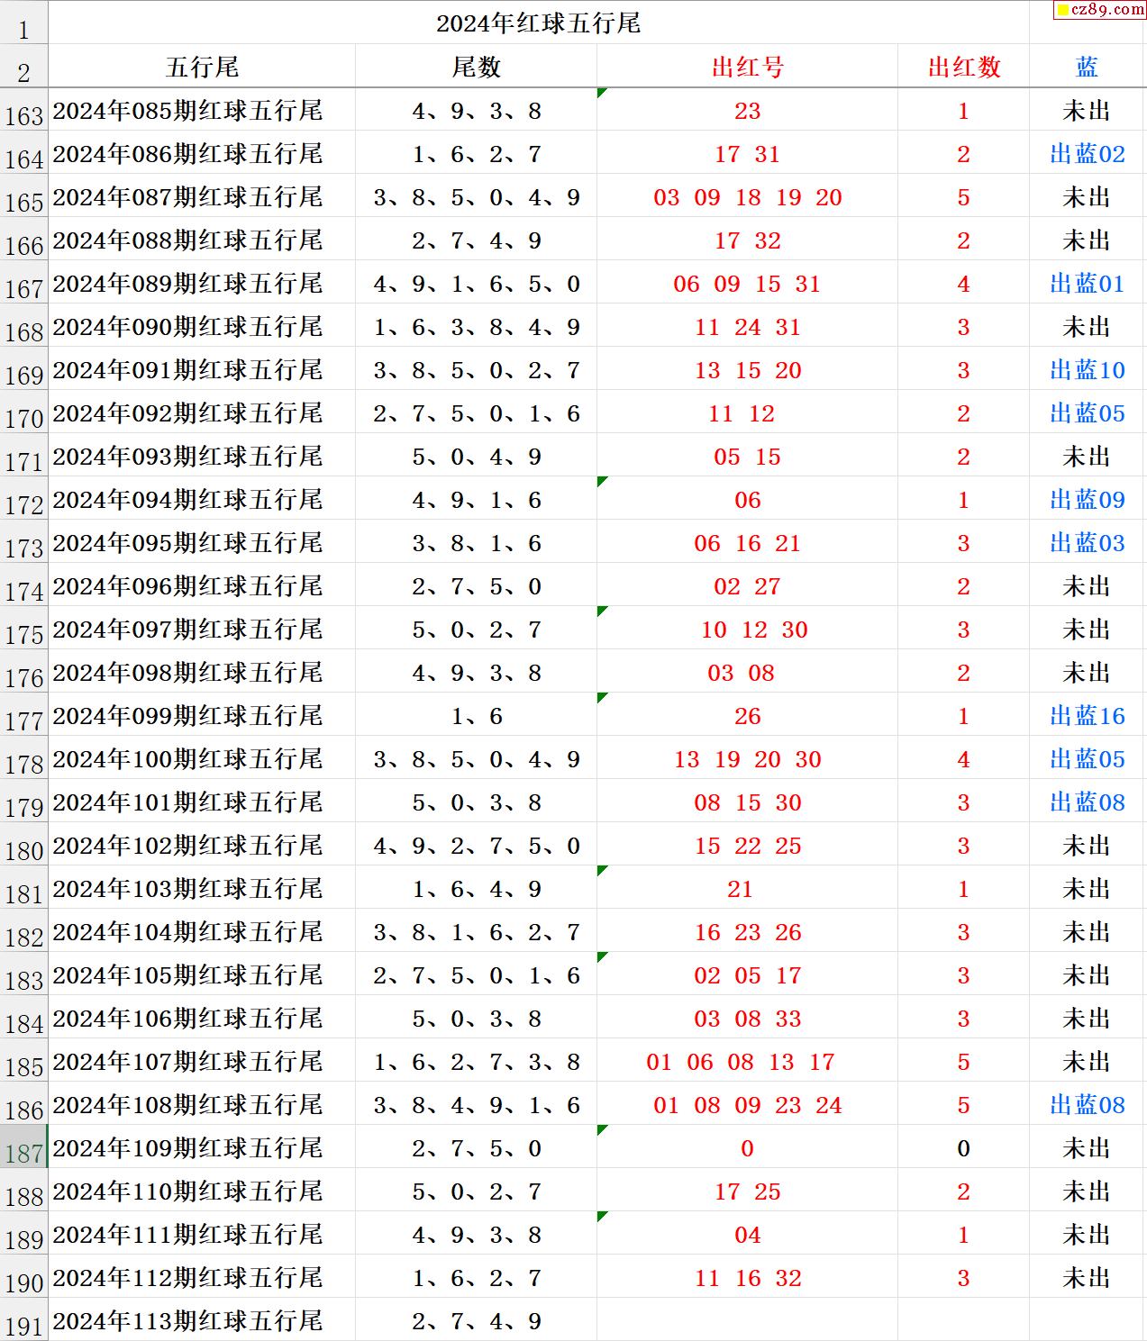The width and height of the screenshot is (1147, 1341).
Task: Select red numbers 01 08 09 23 24
Action: (747, 1105)
